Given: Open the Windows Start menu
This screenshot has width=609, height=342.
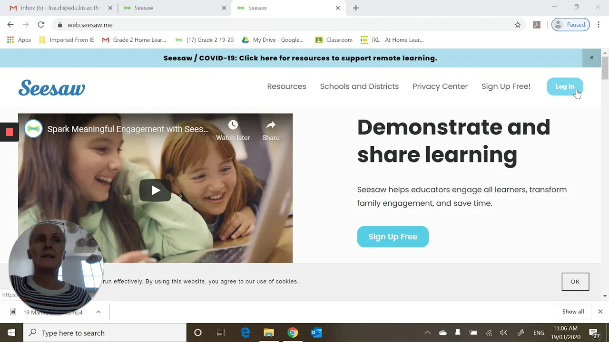Looking at the screenshot, I should (11, 333).
